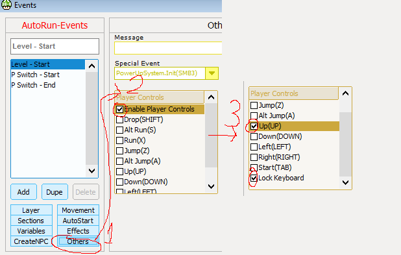
Task: Open the Variables settings tab
Action: point(31,231)
